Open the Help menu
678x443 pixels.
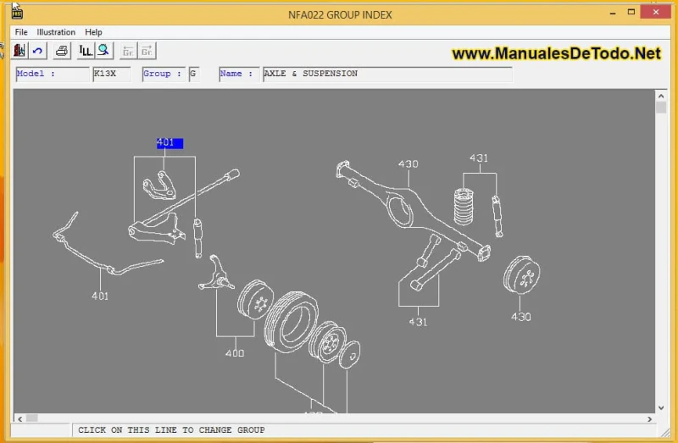coord(93,32)
